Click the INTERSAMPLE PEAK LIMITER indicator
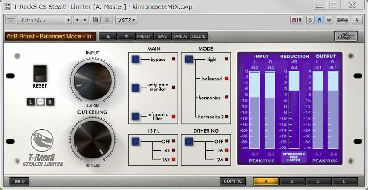Image resolution: width=368 pixels, height=190 pixels. pos(294,157)
